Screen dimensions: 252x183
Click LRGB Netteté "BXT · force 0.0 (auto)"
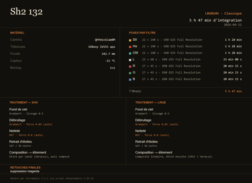pyautogui.click(x=152, y=135)
